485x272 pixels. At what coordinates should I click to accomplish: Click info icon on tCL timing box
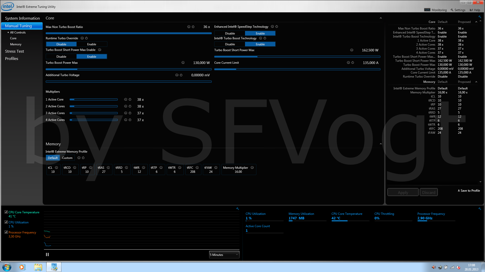(x=56, y=168)
